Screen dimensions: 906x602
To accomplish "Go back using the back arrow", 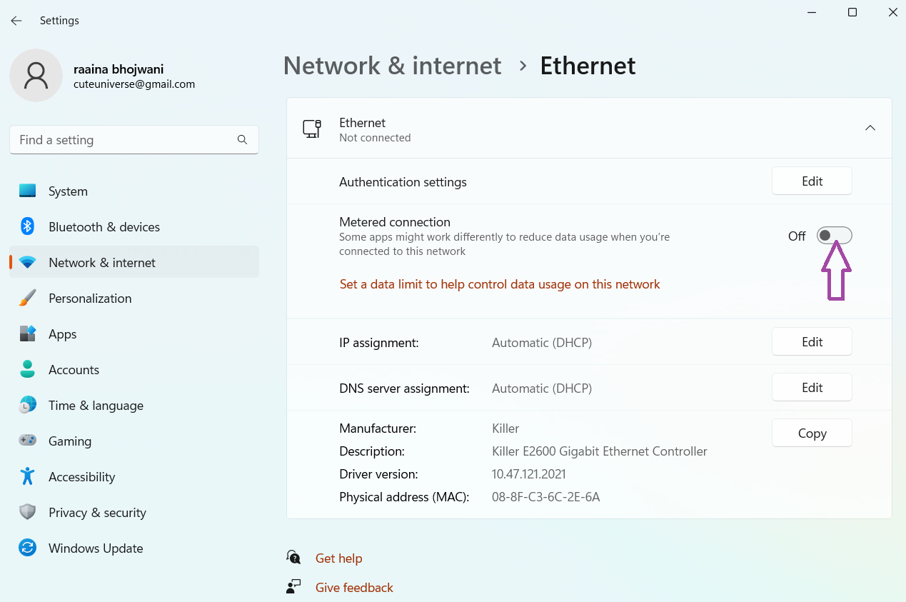I will (16, 21).
